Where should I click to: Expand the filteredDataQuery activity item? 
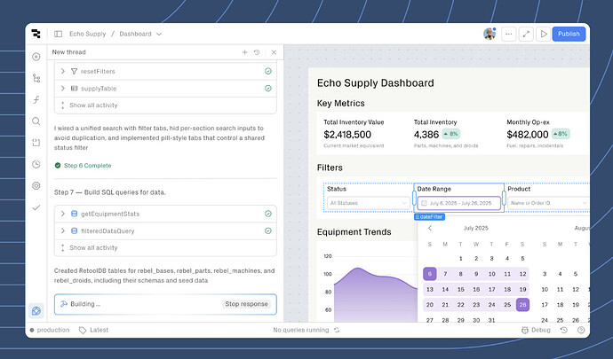63,230
